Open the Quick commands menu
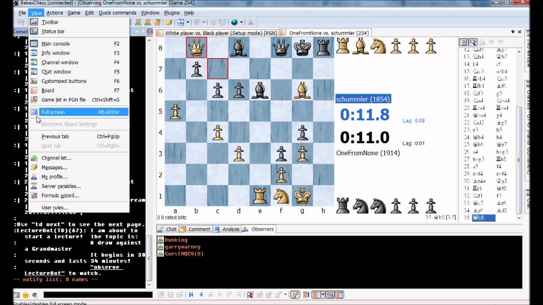Image resolution: width=543 pixels, height=305 pixels. pyautogui.click(x=118, y=13)
